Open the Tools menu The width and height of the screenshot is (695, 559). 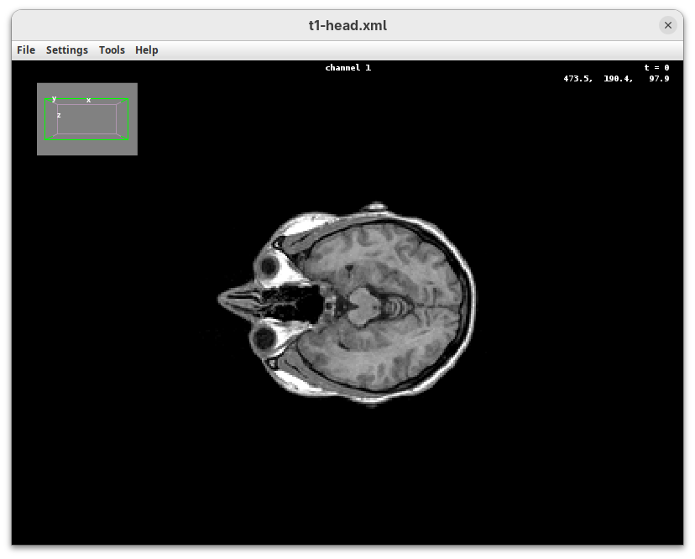click(x=112, y=50)
